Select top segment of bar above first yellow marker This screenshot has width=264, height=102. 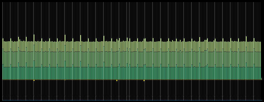[34, 40]
